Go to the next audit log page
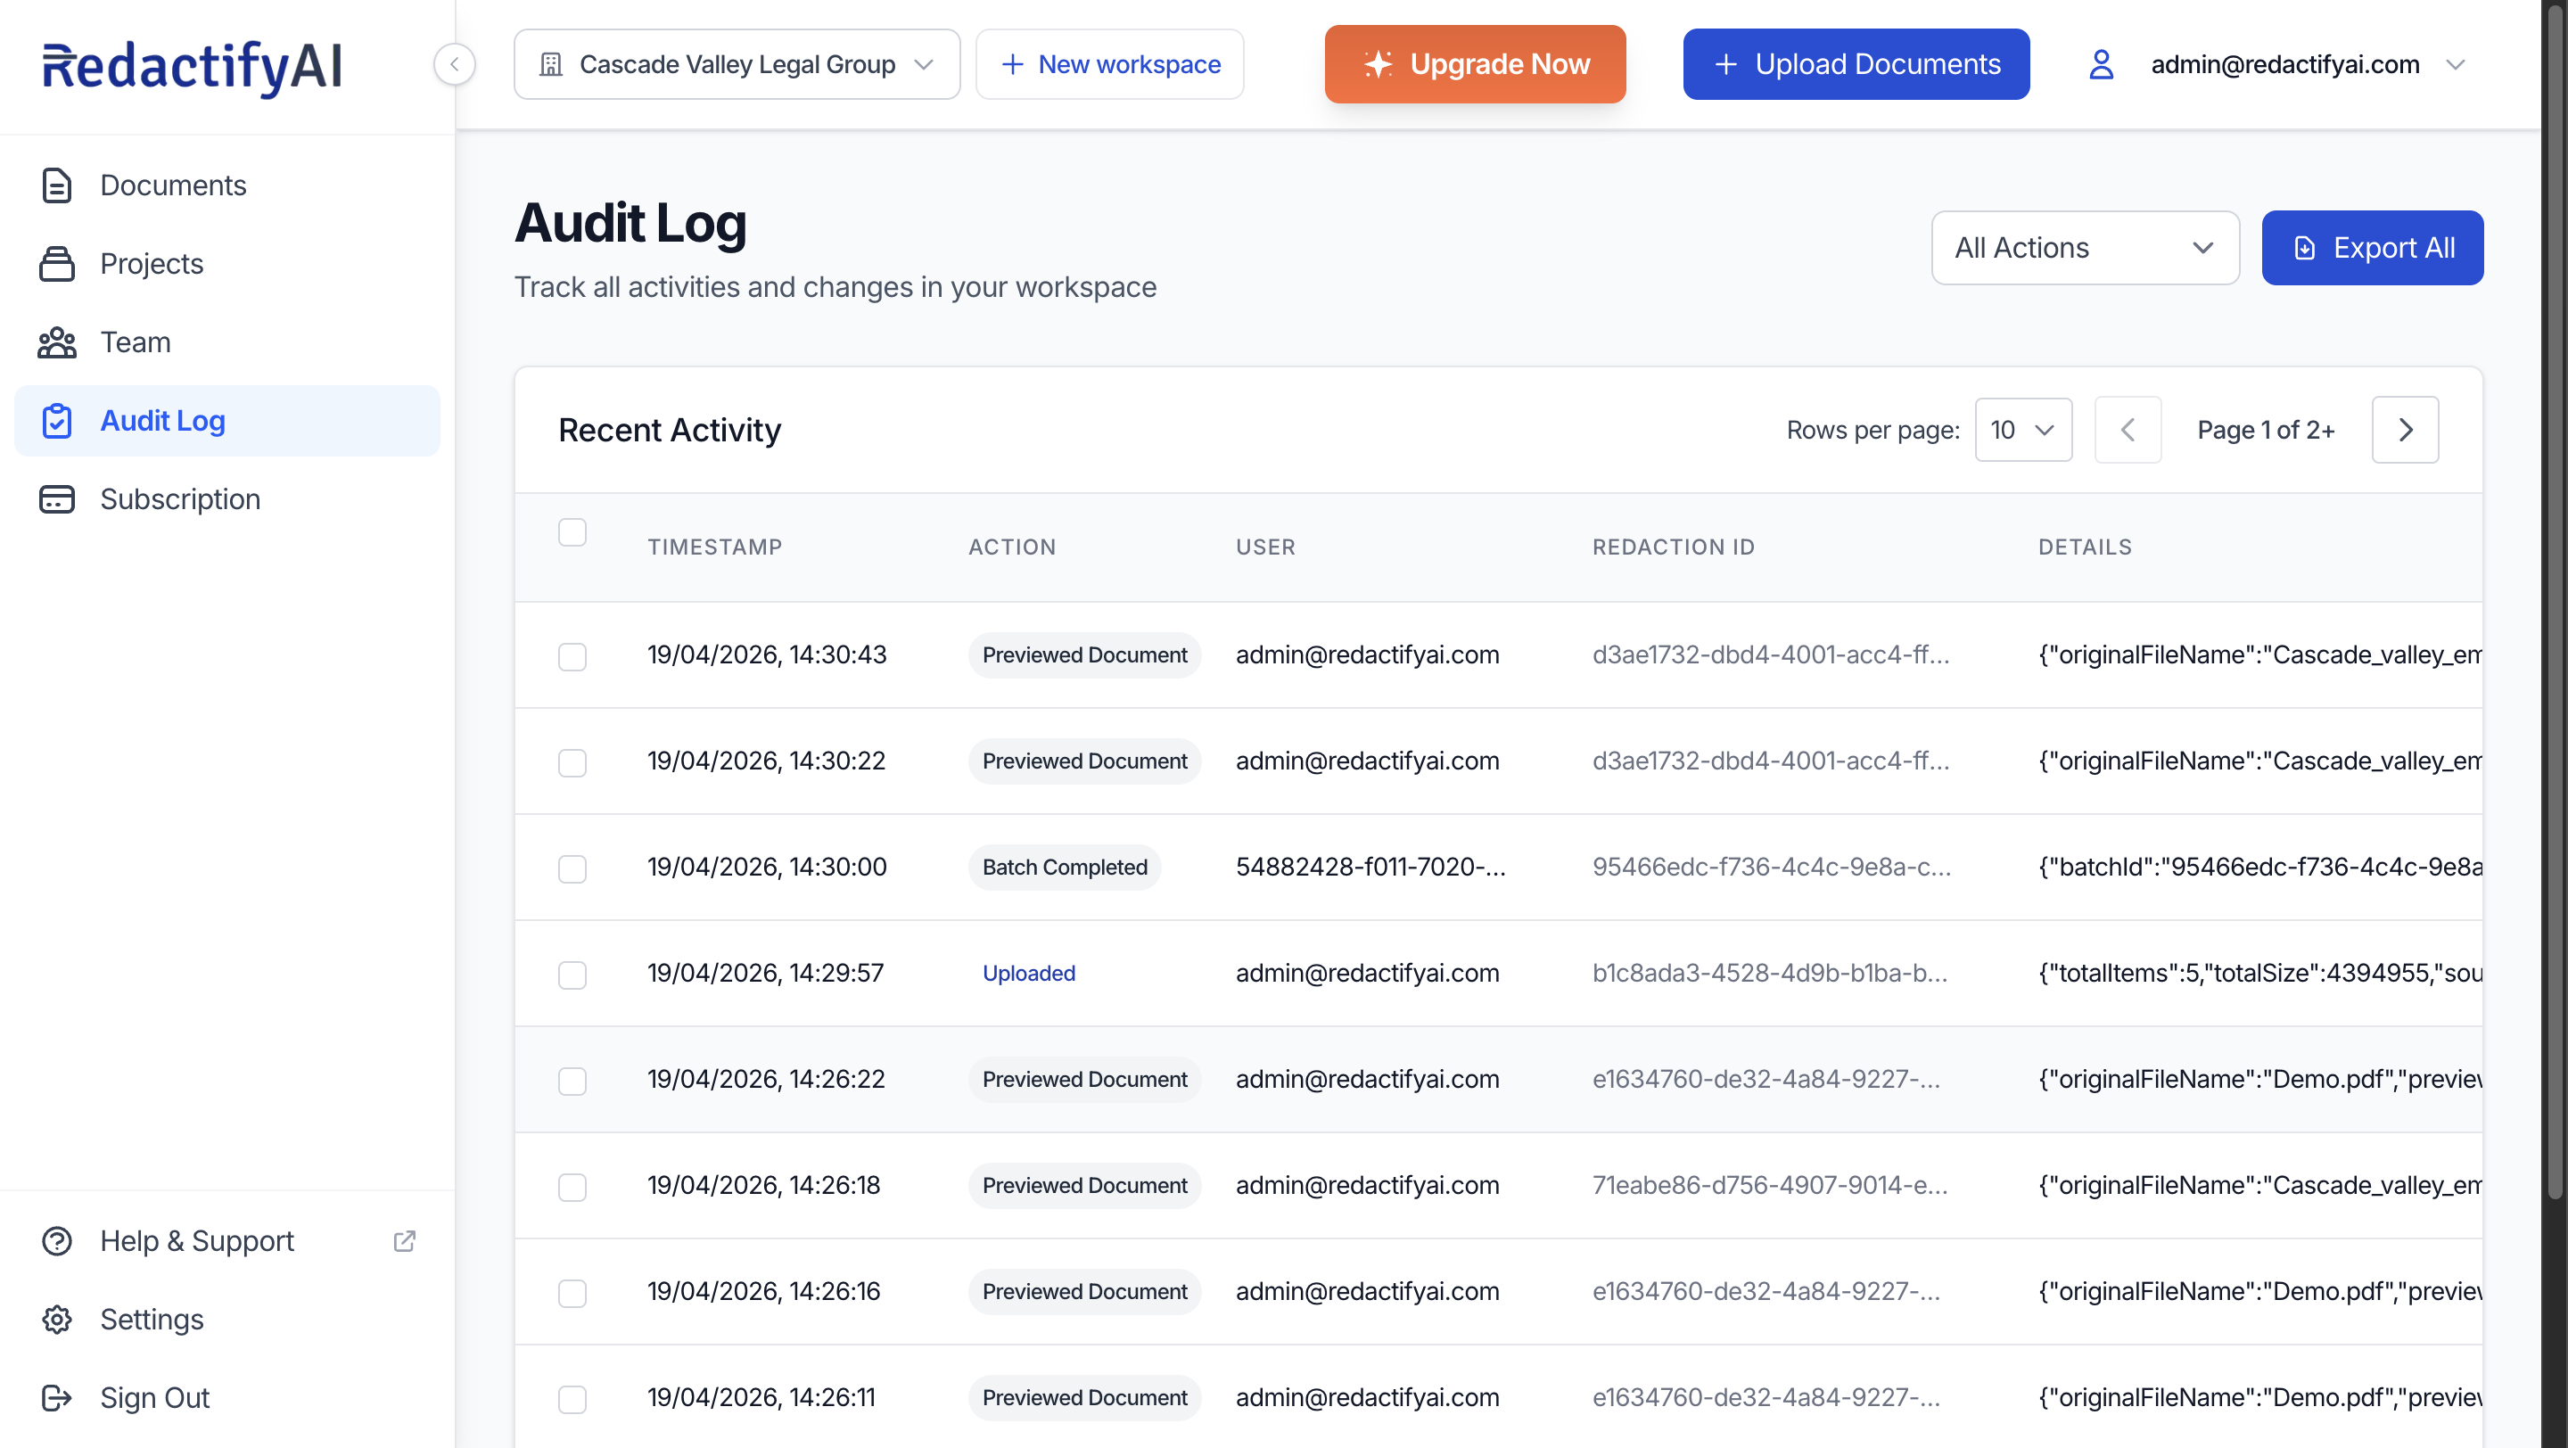 coord(2405,430)
